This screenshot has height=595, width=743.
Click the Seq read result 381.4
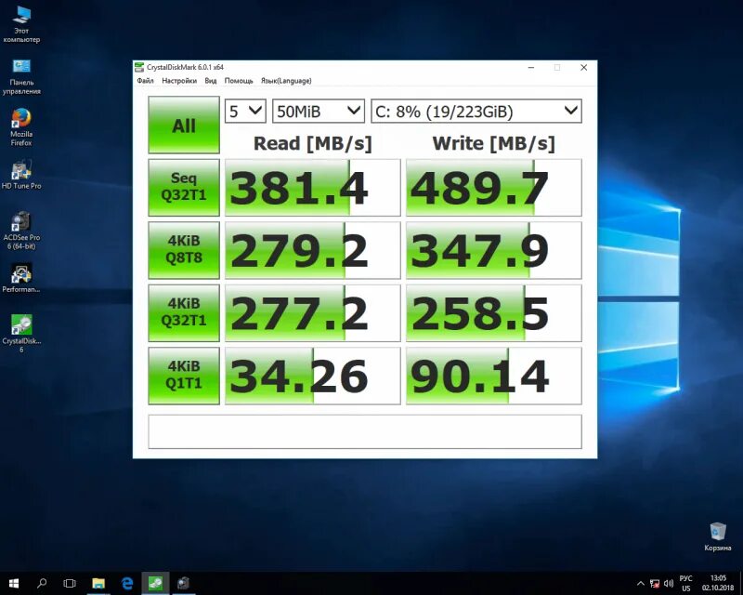[x=313, y=188]
